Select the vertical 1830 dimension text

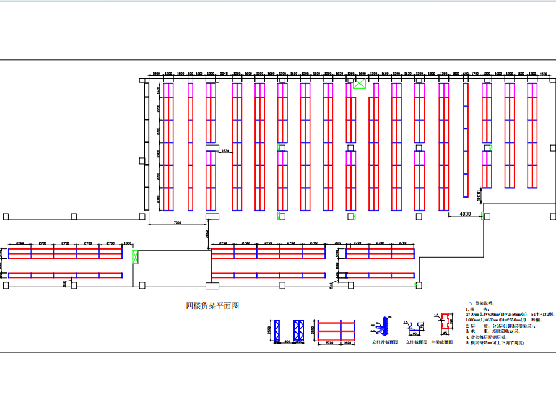click(479, 194)
